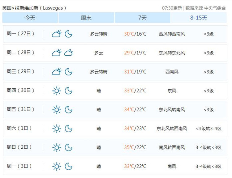Select the 7天 forecast tab
The height and width of the screenshot is (178, 232).
pos(143,18)
